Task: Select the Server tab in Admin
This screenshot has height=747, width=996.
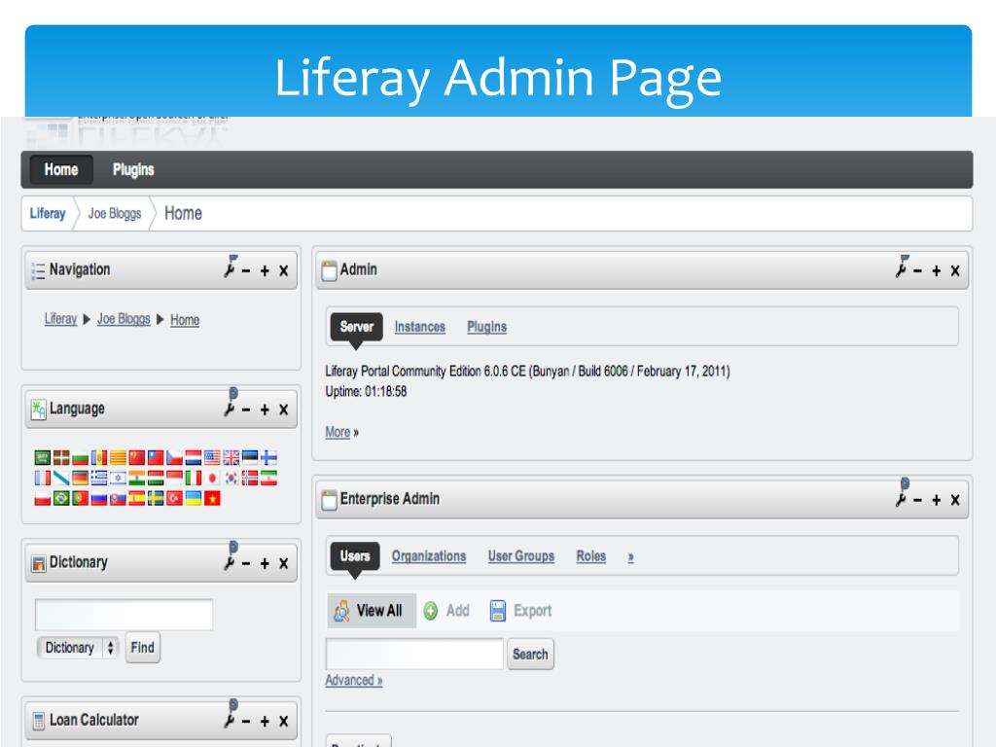Action: 356,327
